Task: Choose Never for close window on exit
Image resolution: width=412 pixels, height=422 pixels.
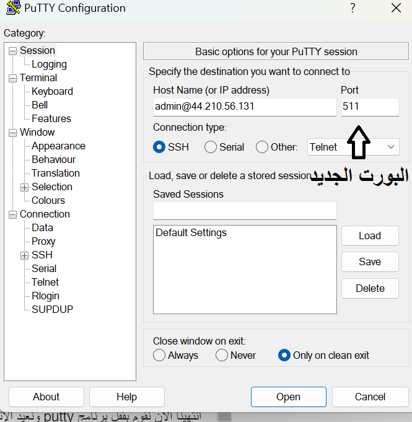Action: [221, 355]
